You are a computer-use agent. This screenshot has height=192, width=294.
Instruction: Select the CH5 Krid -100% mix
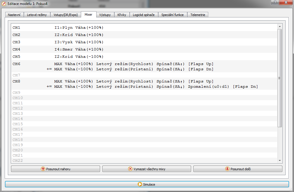pos(79,57)
